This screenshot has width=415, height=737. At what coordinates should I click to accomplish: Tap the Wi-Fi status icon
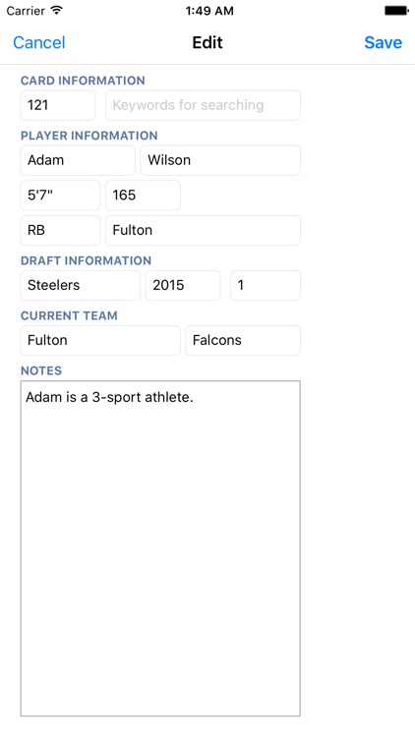coord(57,11)
